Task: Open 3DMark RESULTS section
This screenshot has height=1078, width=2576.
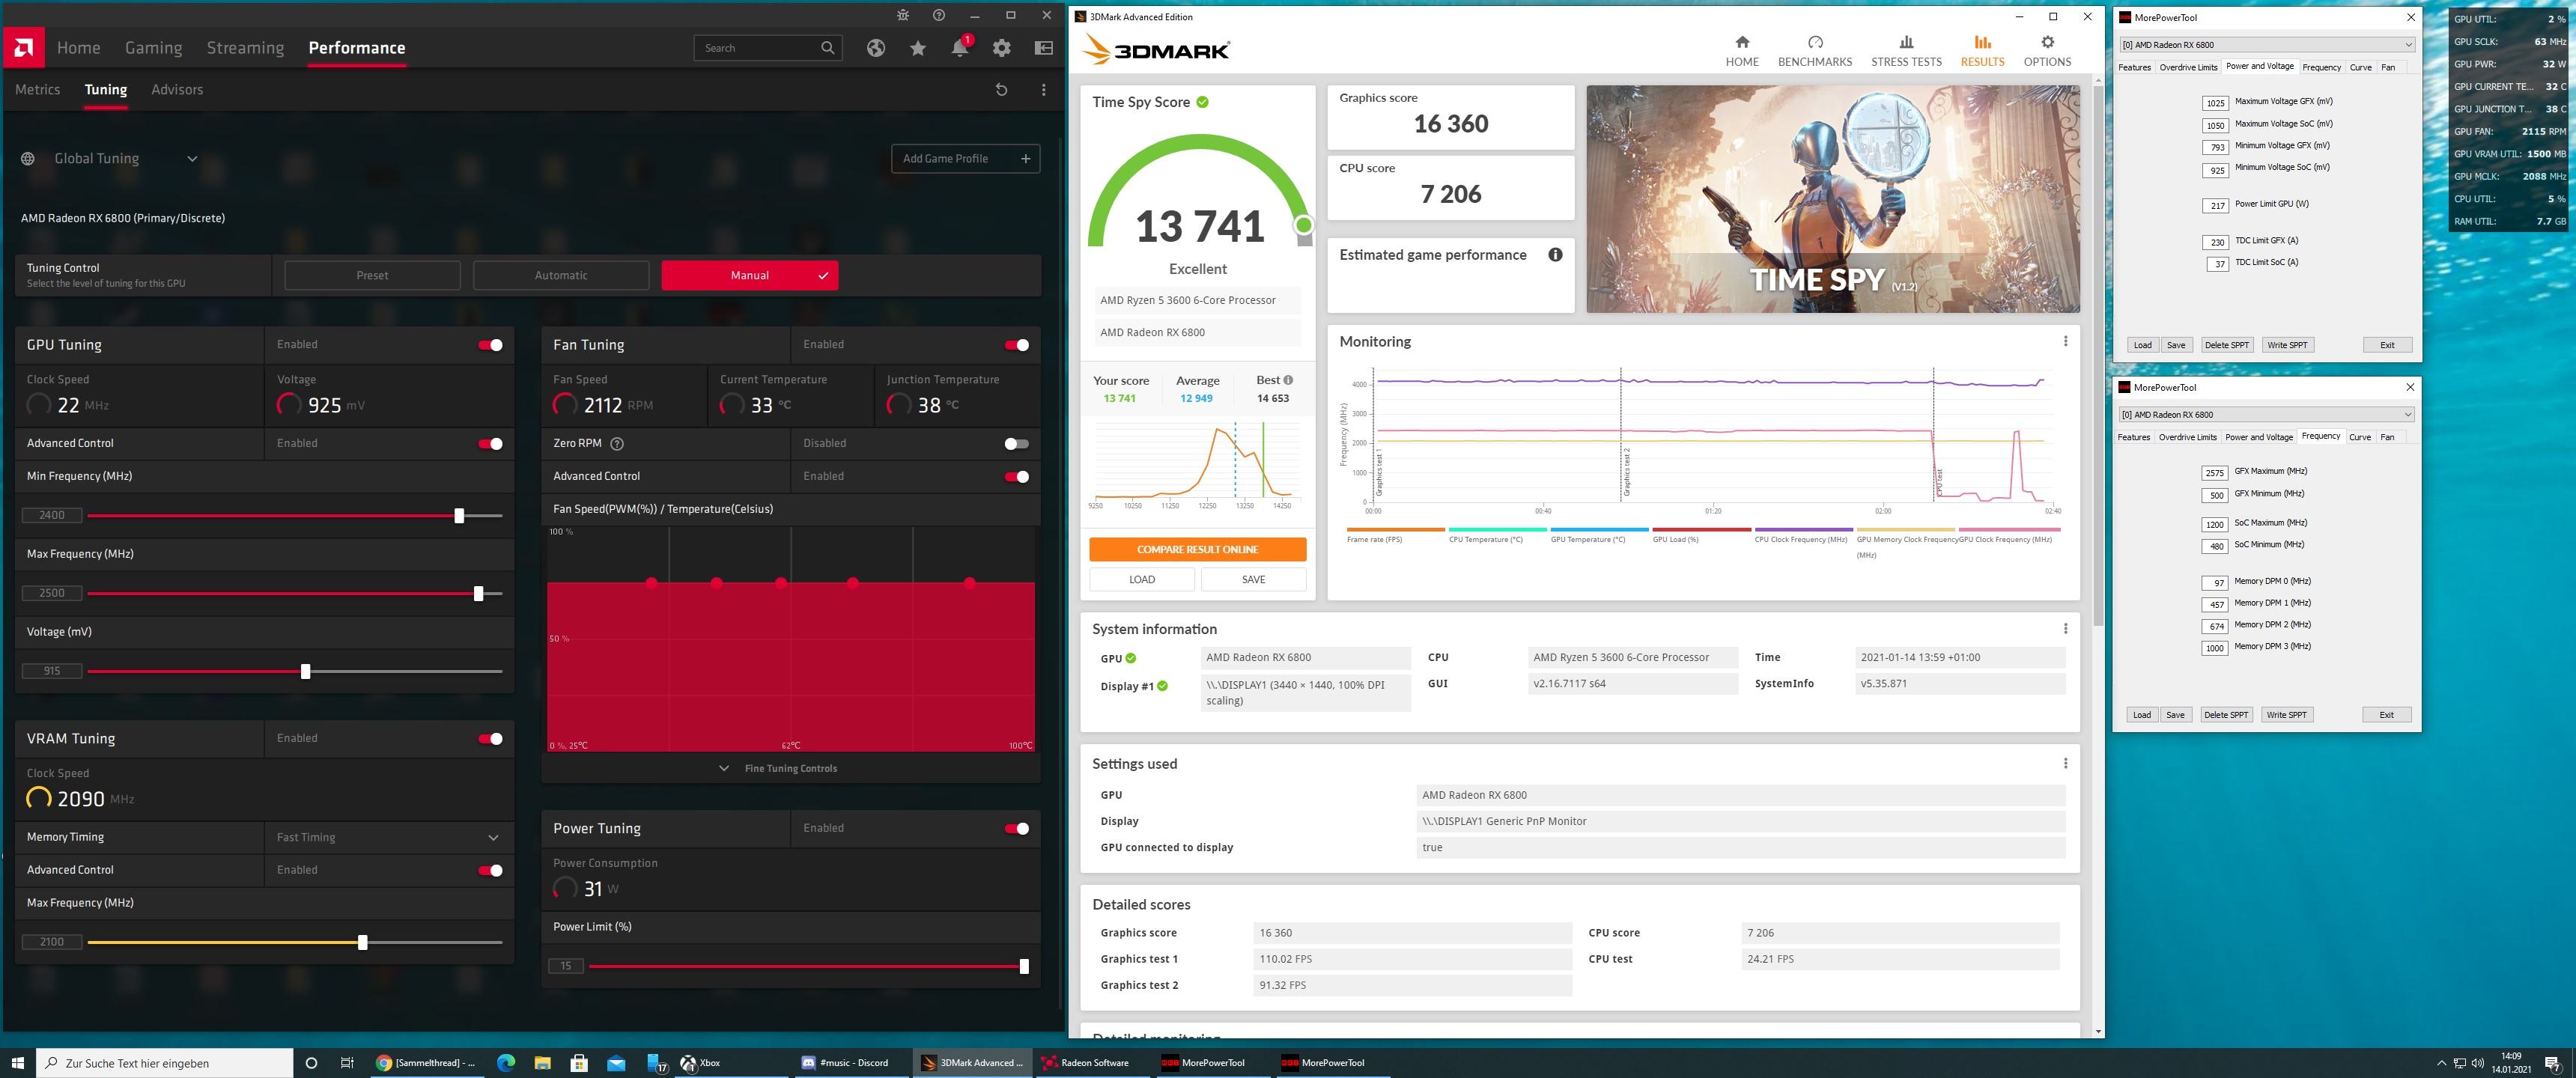Action: [x=1982, y=51]
